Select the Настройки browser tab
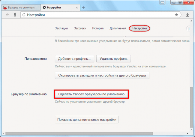This screenshot has height=137, width=195. [60, 7]
